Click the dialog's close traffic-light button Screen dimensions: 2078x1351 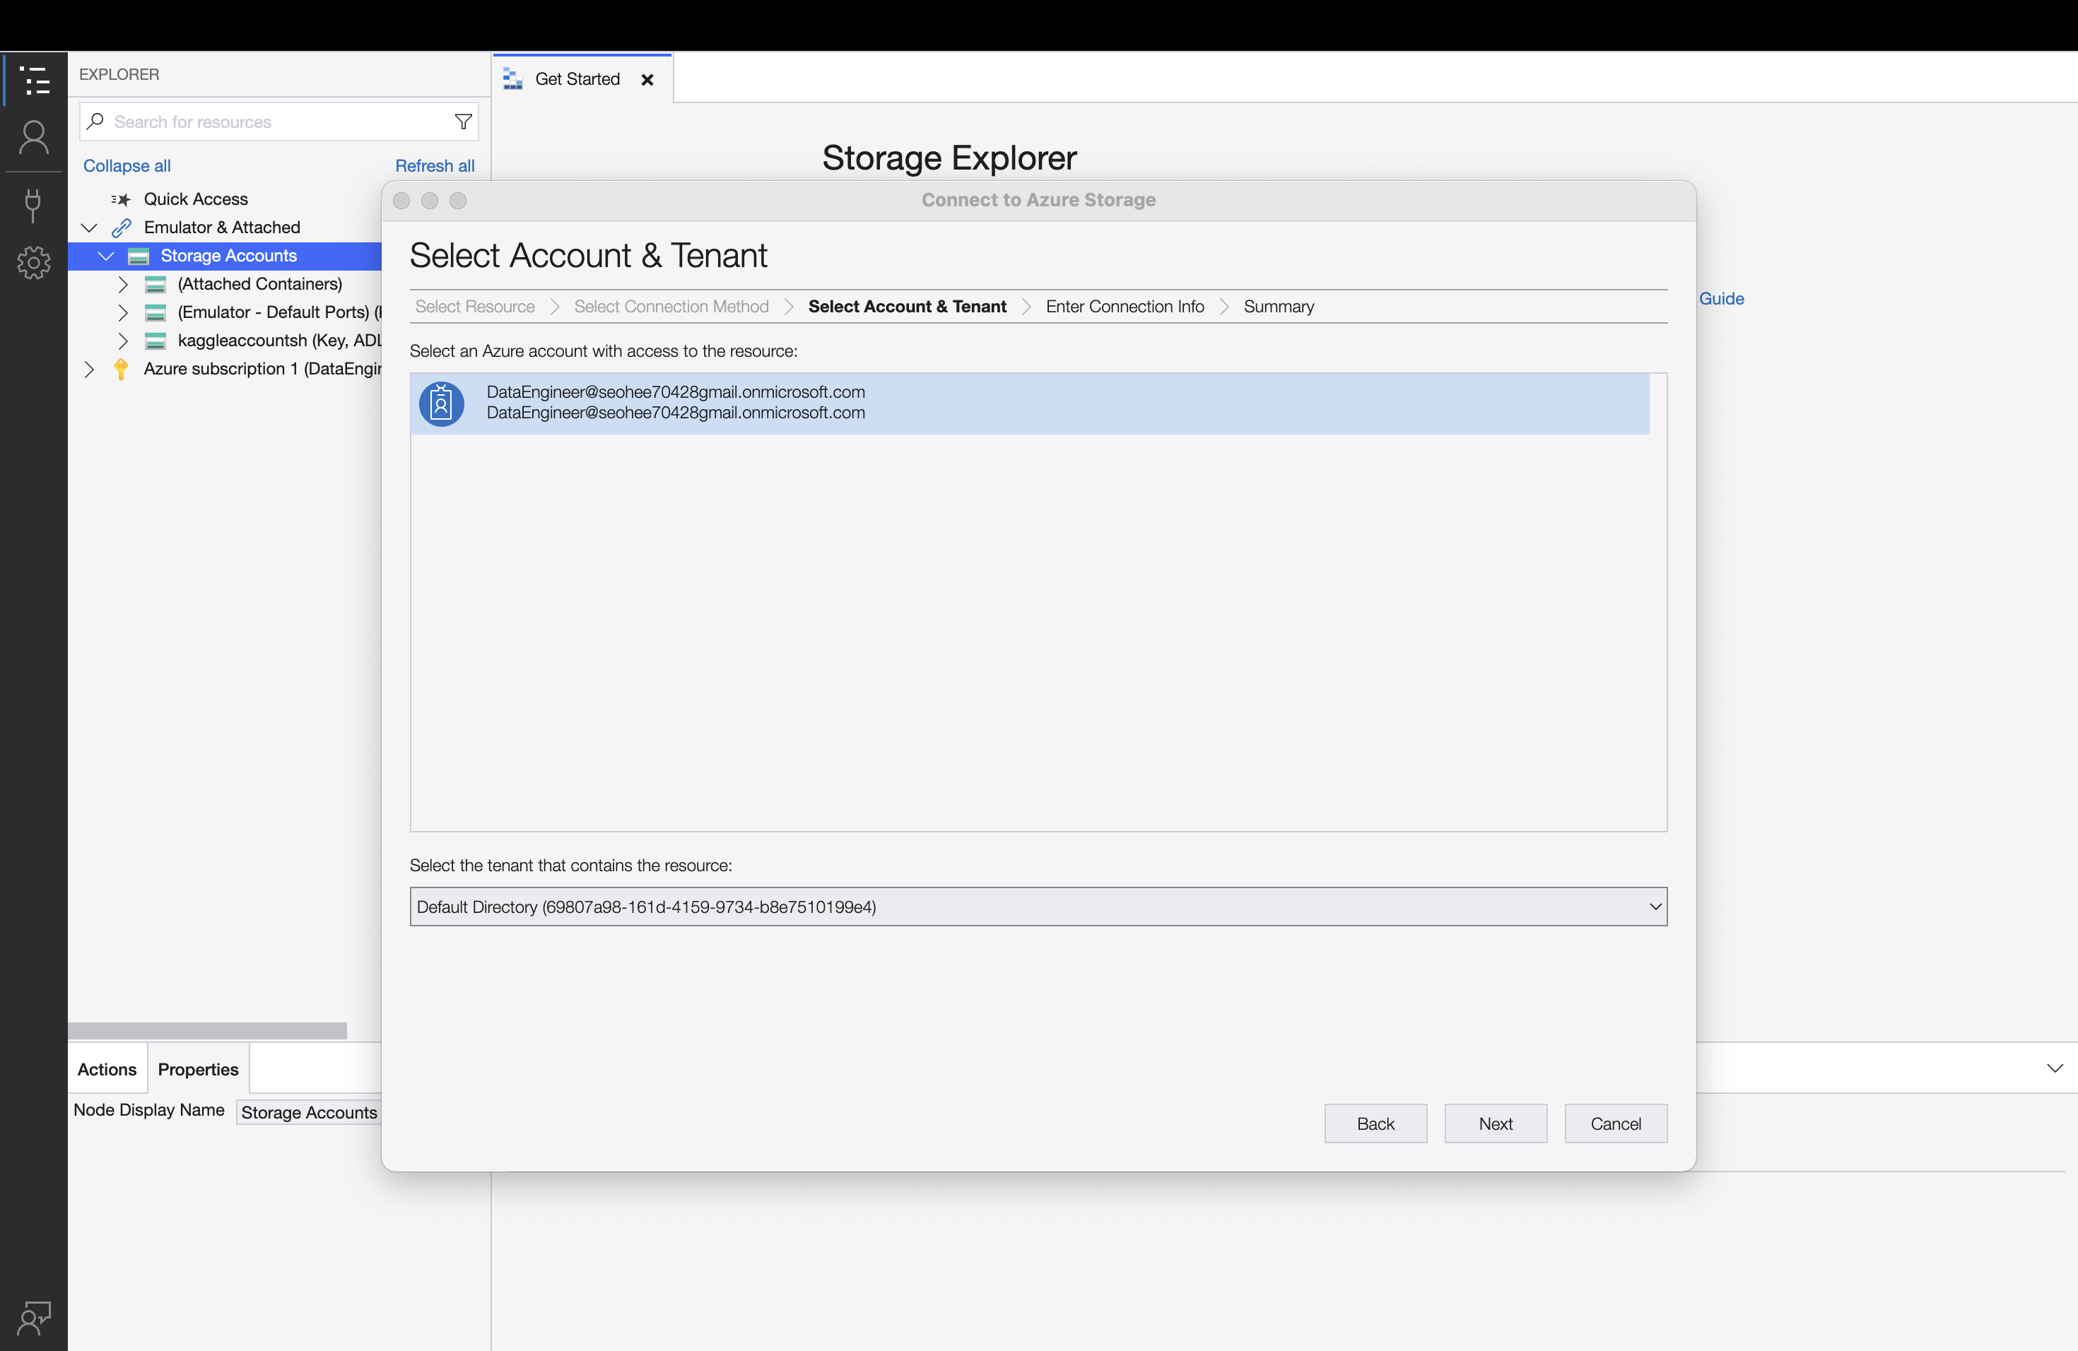(401, 201)
